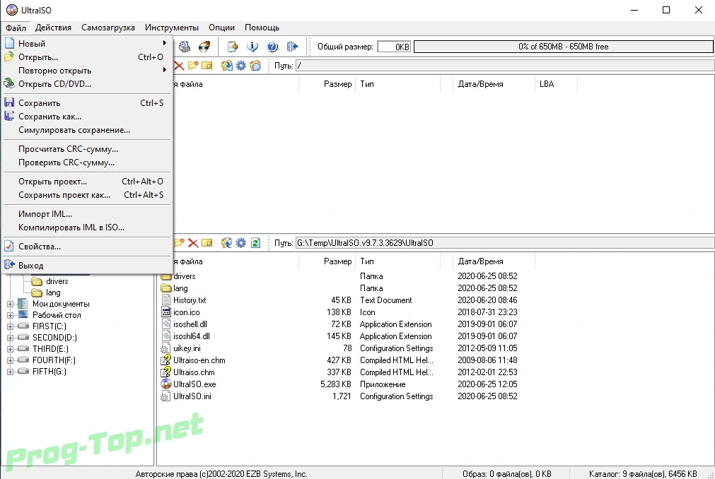Expand the Рабочий стол tree node
The width and height of the screenshot is (715, 479).
coord(10,315)
